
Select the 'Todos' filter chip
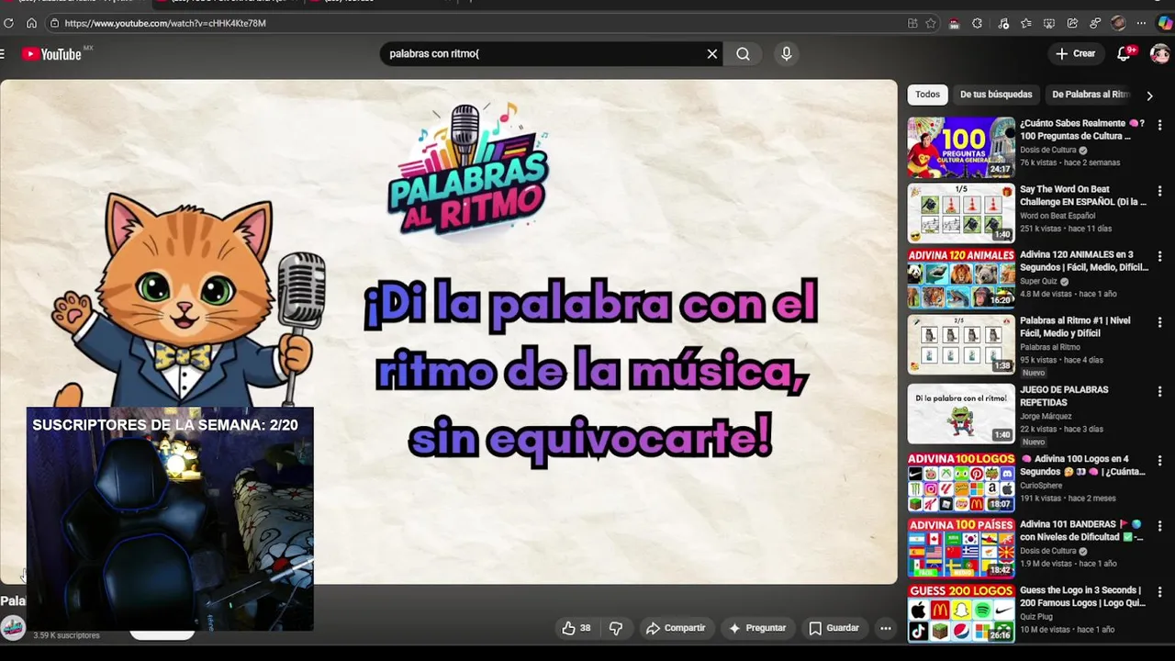click(x=927, y=95)
